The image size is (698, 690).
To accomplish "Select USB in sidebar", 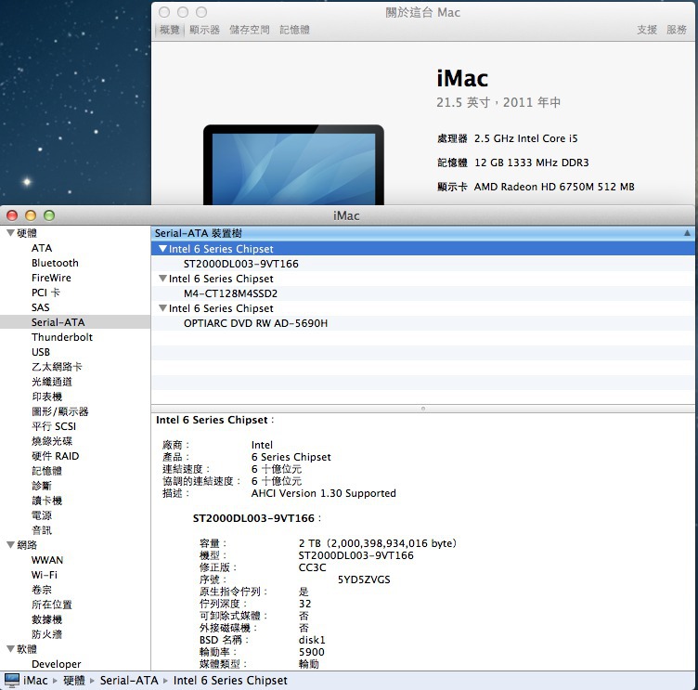I will (41, 352).
